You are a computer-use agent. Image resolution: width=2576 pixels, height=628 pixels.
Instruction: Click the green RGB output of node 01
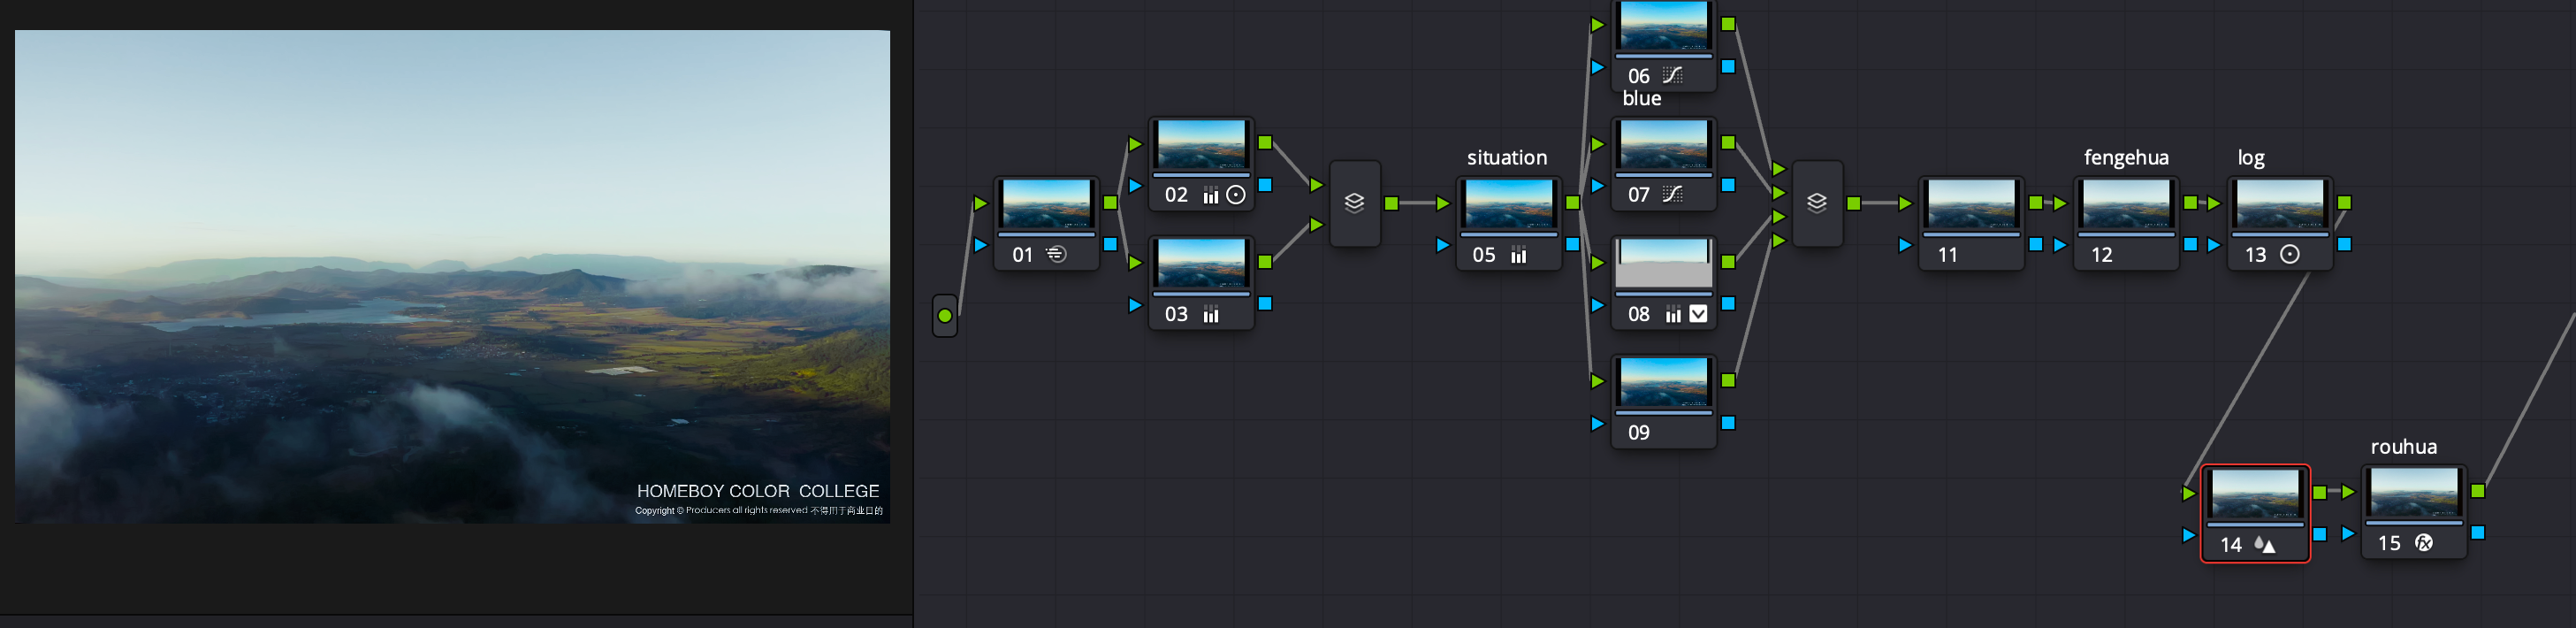pyautogui.click(x=1110, y=203)
